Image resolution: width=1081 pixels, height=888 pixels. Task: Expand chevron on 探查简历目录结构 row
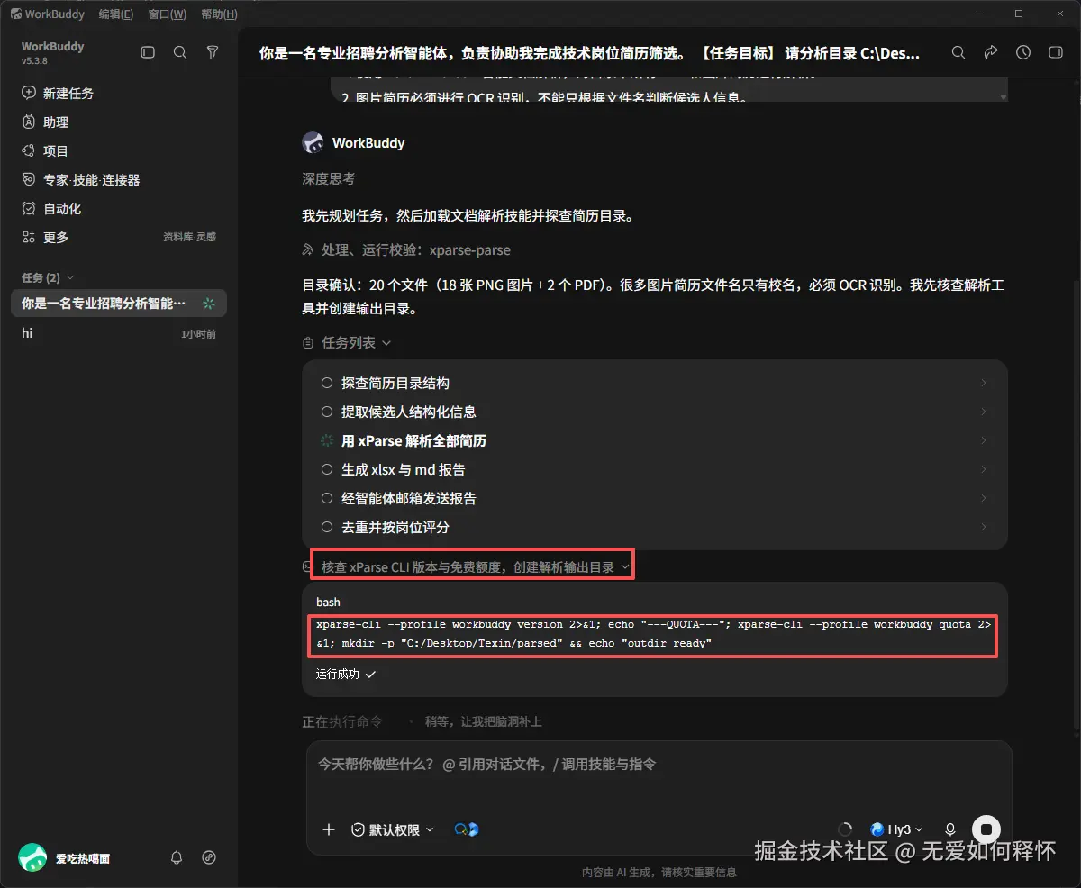pyautogui.click(x=983, y=383)
